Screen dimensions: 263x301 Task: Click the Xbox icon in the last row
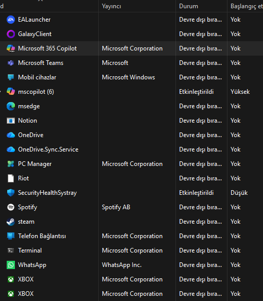(11, 294)
